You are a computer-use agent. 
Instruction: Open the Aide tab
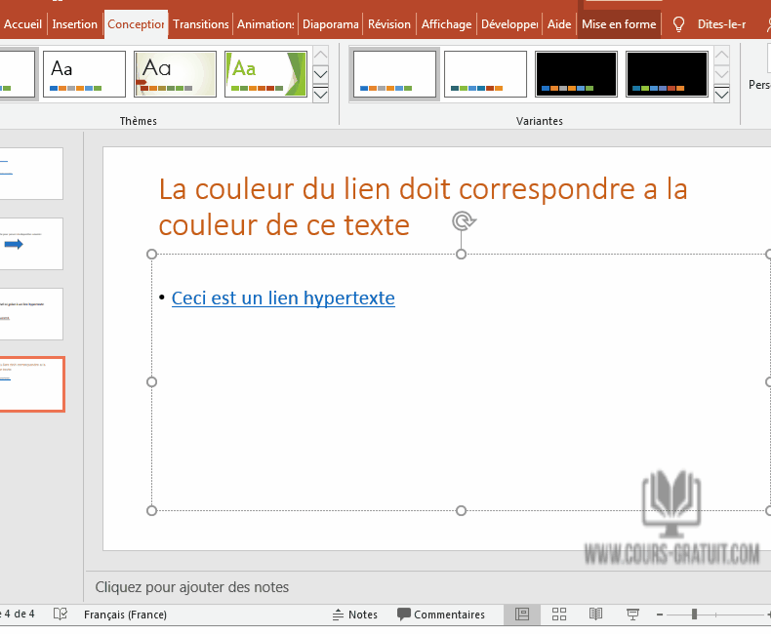point(559,24)
